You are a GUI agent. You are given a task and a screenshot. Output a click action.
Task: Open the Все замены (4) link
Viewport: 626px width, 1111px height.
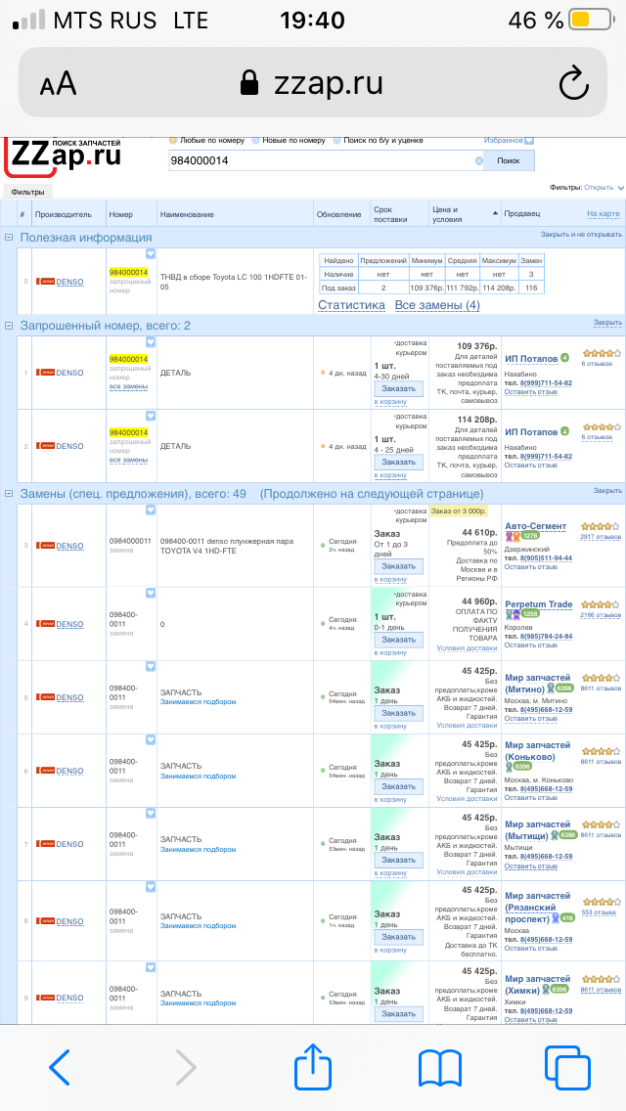click(x=437, y=305)
